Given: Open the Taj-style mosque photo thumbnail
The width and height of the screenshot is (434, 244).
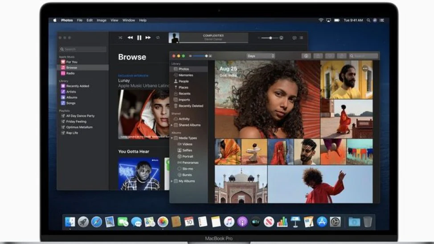Looking at the screenshot, I should click(x=241, y=184).
